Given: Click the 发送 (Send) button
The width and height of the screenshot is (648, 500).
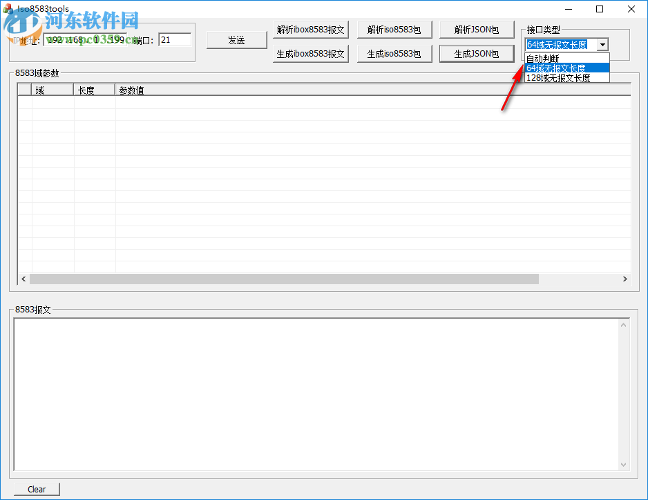Looking at the screenshot, I should [236, 40].
